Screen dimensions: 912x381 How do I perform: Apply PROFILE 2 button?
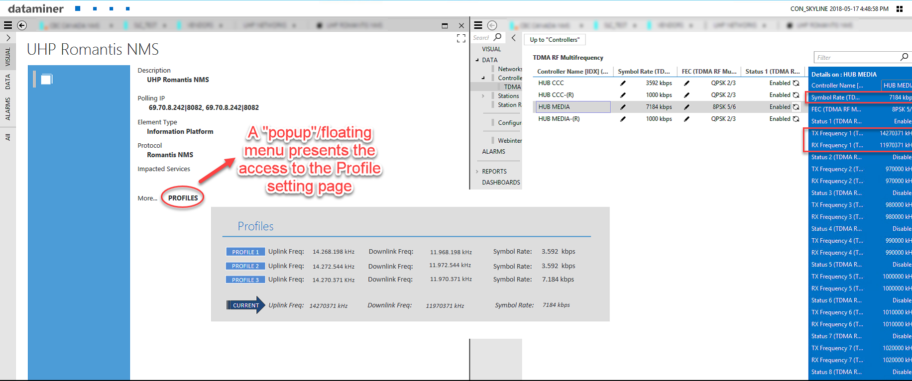[245, 266]
